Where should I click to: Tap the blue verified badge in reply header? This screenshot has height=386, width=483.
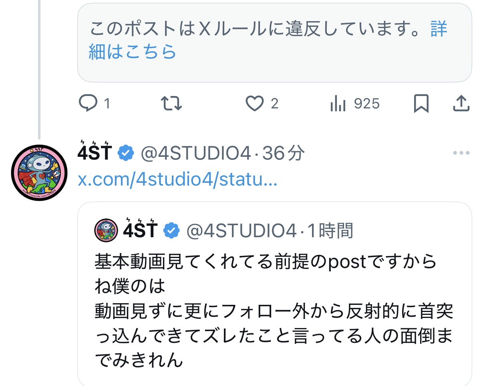click(126, 153)
